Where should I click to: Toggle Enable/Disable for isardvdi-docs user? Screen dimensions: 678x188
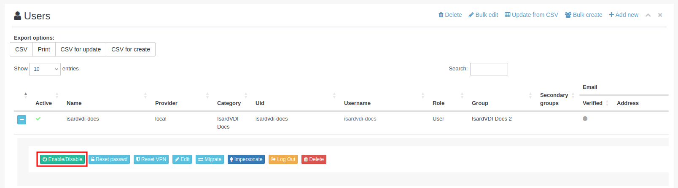coord(62,159)
